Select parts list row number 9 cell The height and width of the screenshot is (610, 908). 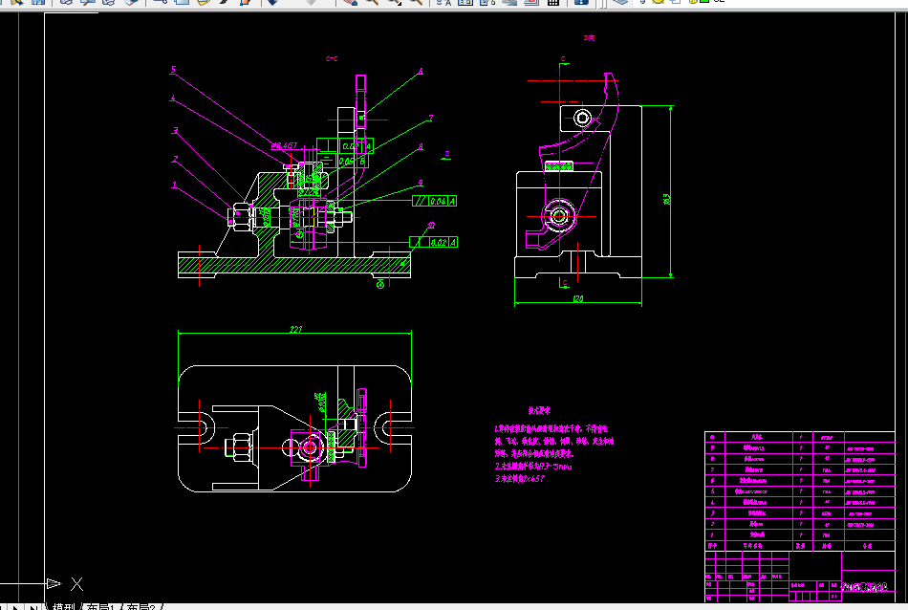point(715,448)
